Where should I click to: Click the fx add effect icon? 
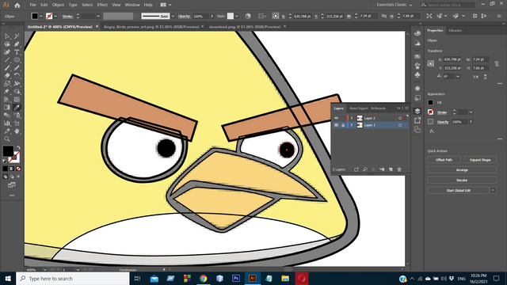pyautogui.click(x=432, y=131)
